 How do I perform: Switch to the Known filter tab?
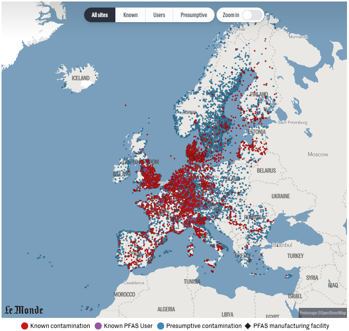click(130, 15)
